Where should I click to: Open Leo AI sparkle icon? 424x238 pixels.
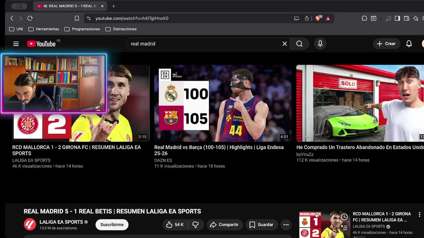click(416, 19)
